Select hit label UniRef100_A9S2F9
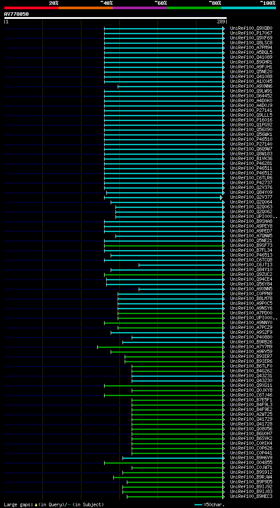The image size is (280, 508). [251, 333]
